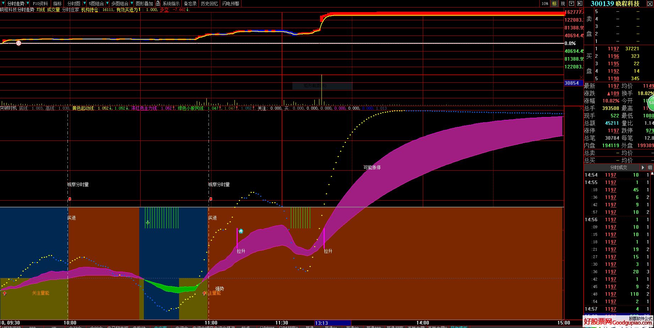Toggle the 10% scale button
Screen dimensions: 654x328
[x=545, y=4]
